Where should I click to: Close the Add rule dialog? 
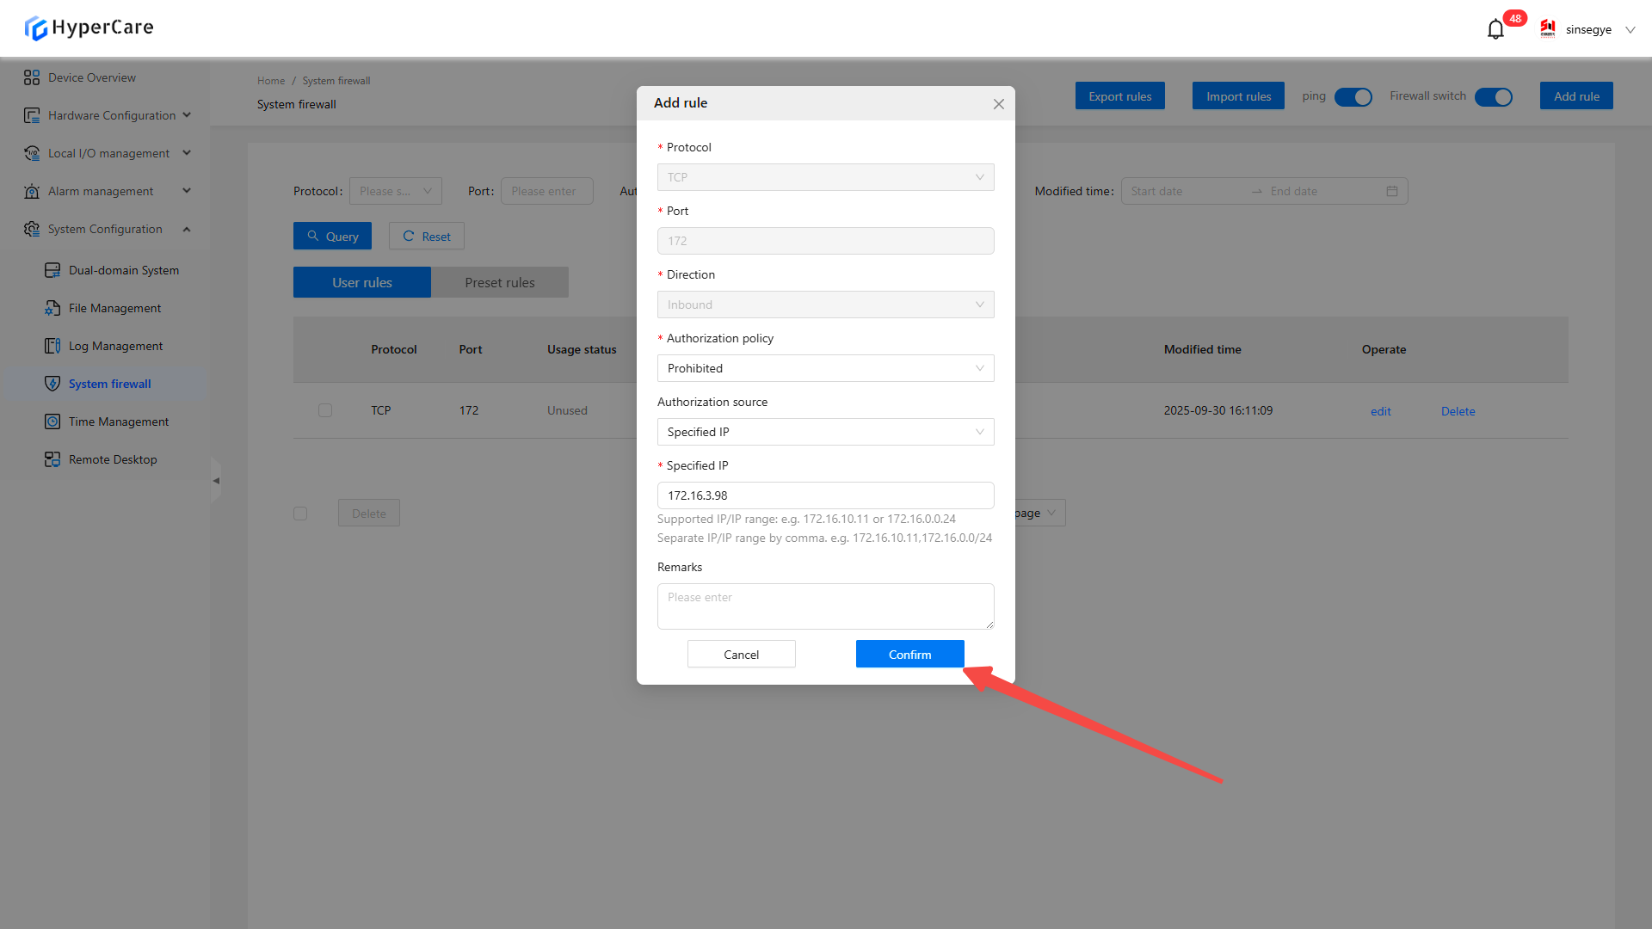998,104
